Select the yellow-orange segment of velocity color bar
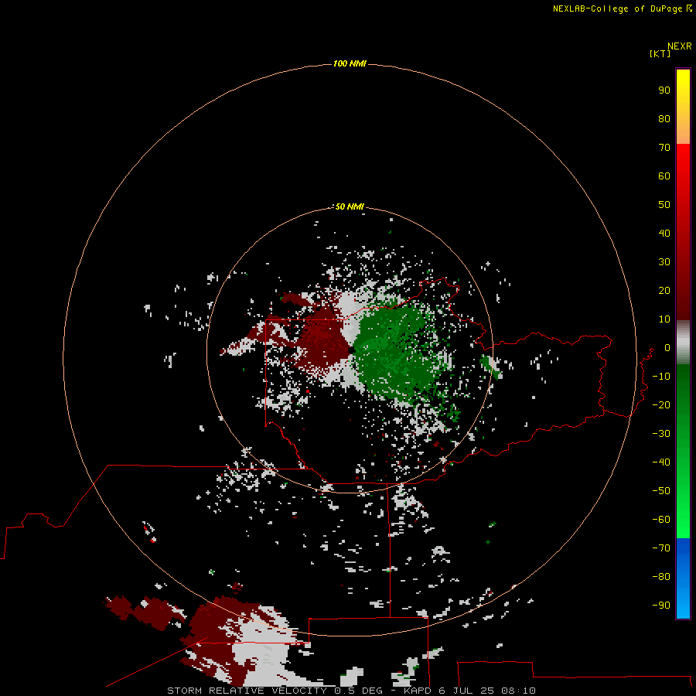This screenshot has height=696, width=696. (683, 107)
